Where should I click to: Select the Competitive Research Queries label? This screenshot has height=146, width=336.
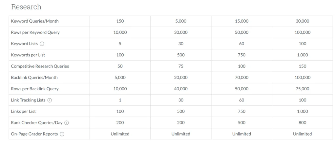40,66
